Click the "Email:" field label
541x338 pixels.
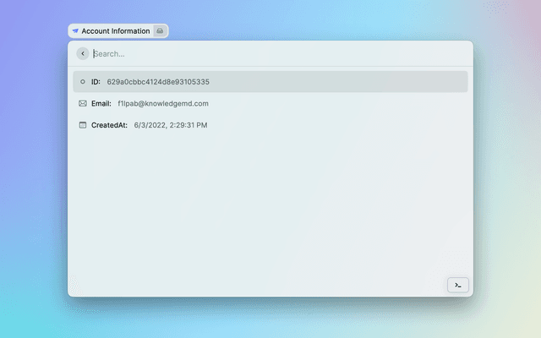(101, 103)
